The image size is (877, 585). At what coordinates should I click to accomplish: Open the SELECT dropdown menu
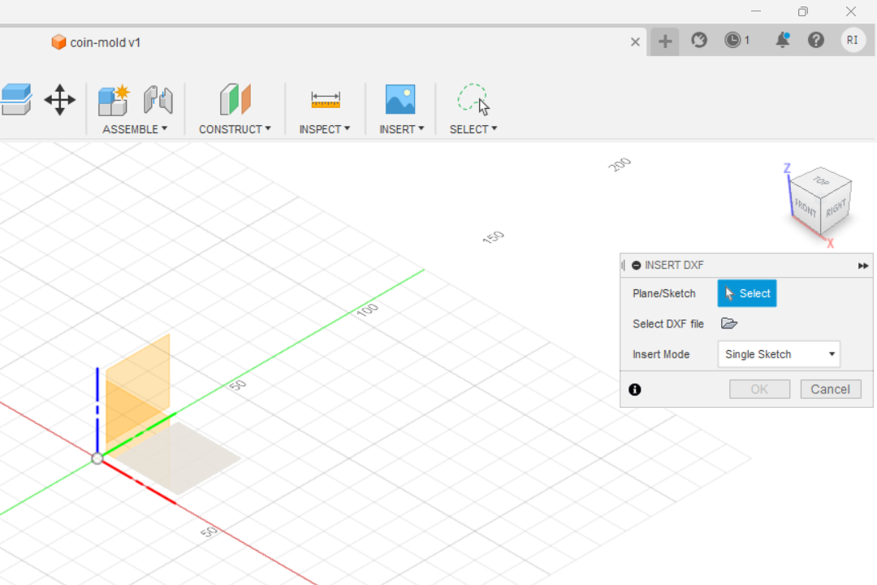473,129
